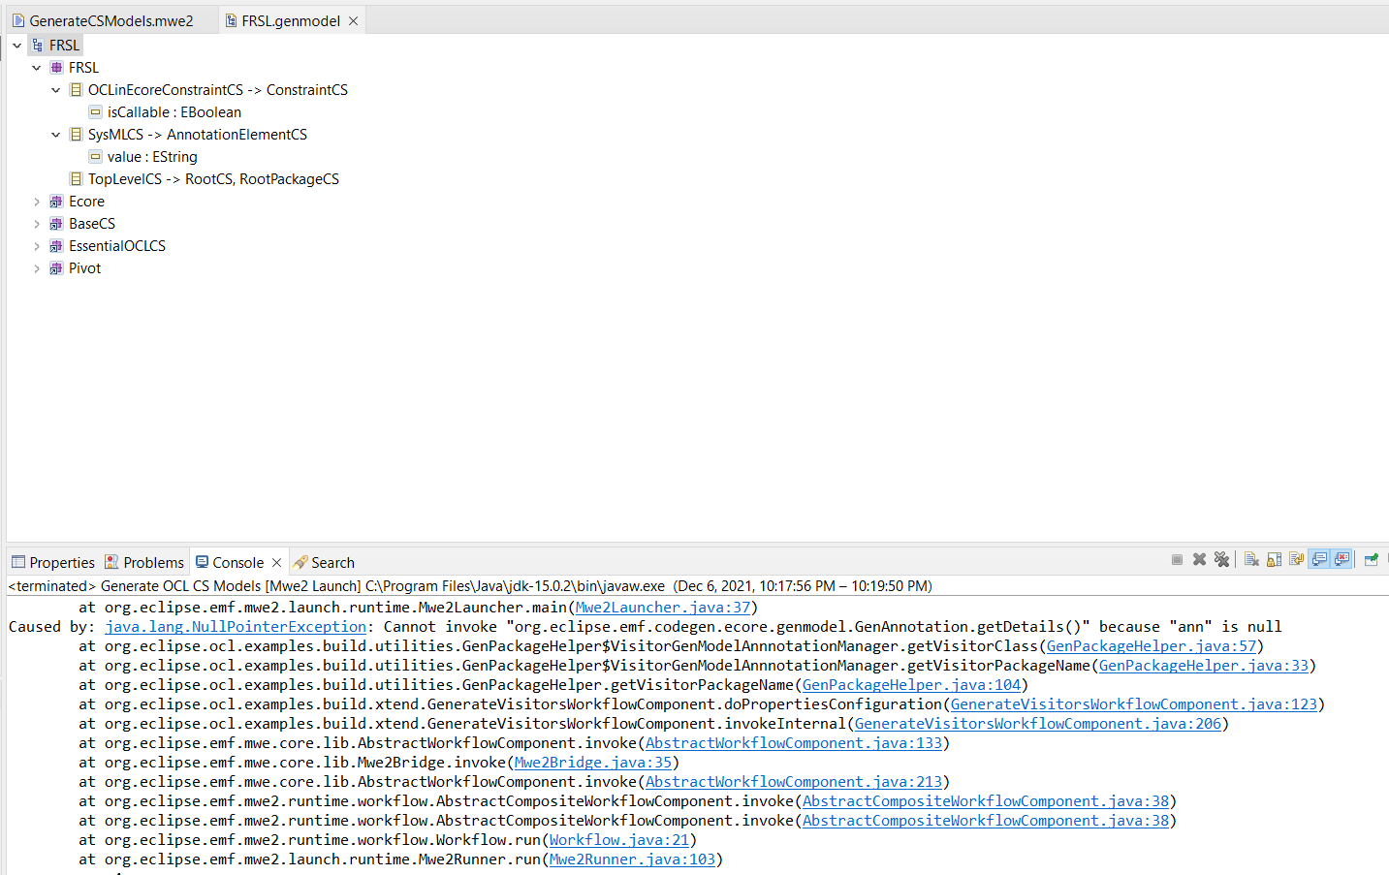Remove the terminated launch from console
The width and height of the screenshot is (1389, 875).
pyautogui.click(x=1199, y=560)
